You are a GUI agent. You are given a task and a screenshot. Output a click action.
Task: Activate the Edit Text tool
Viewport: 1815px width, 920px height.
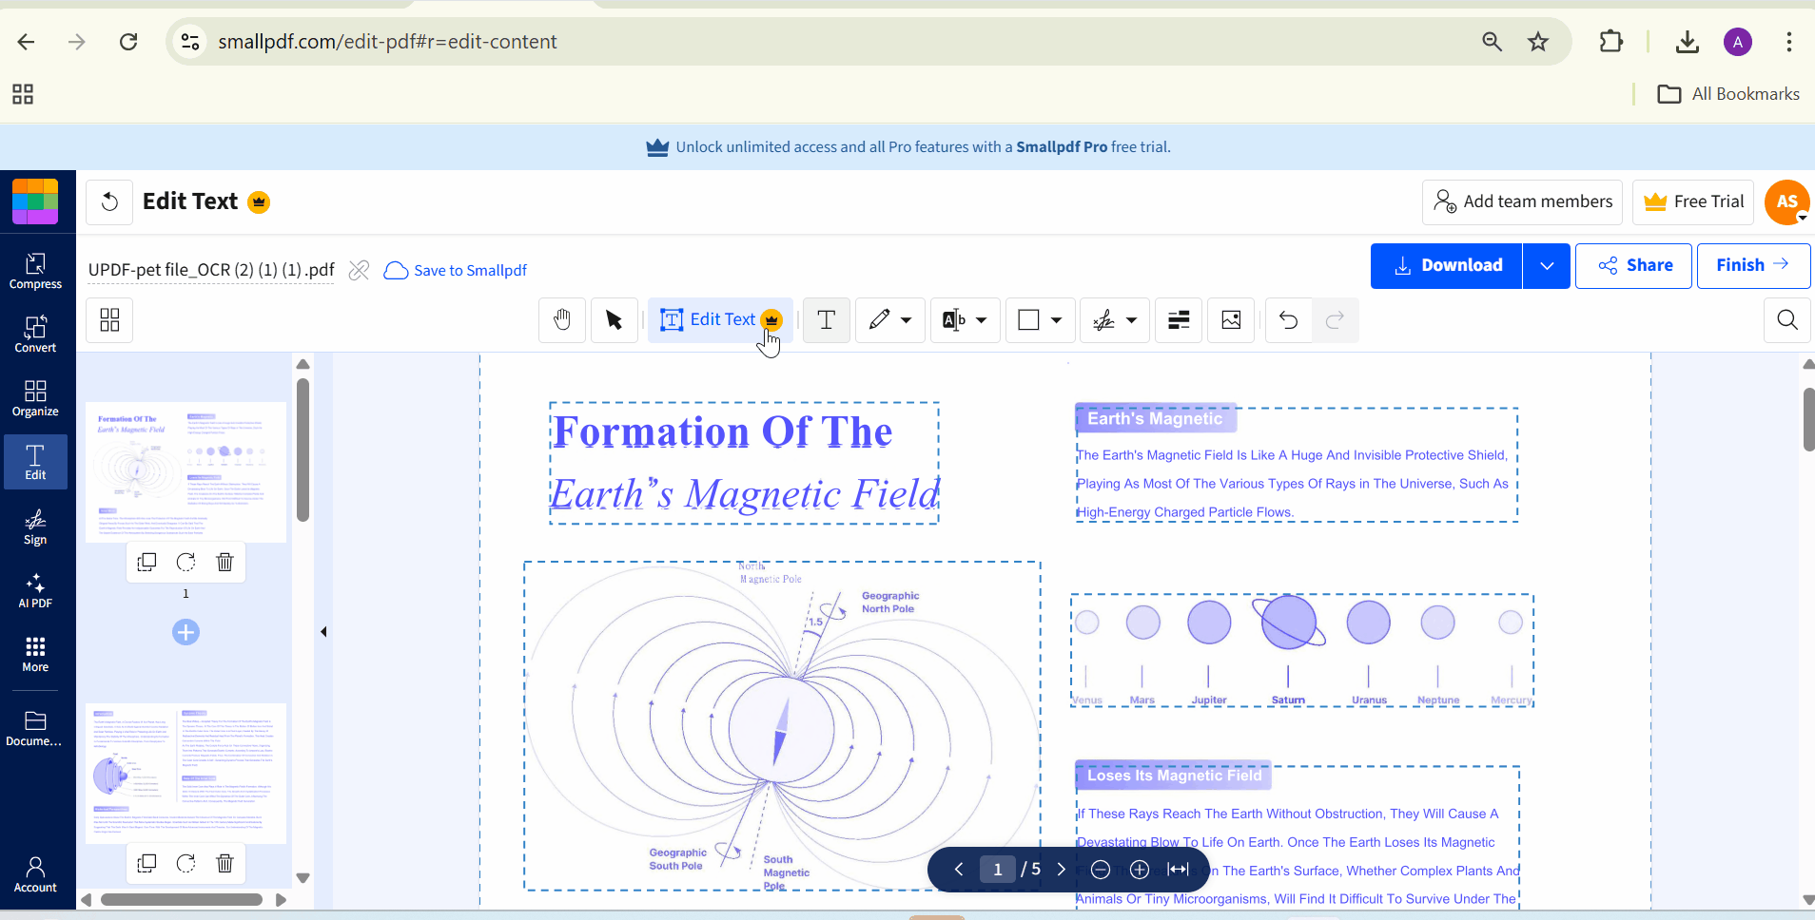point(720,320)
